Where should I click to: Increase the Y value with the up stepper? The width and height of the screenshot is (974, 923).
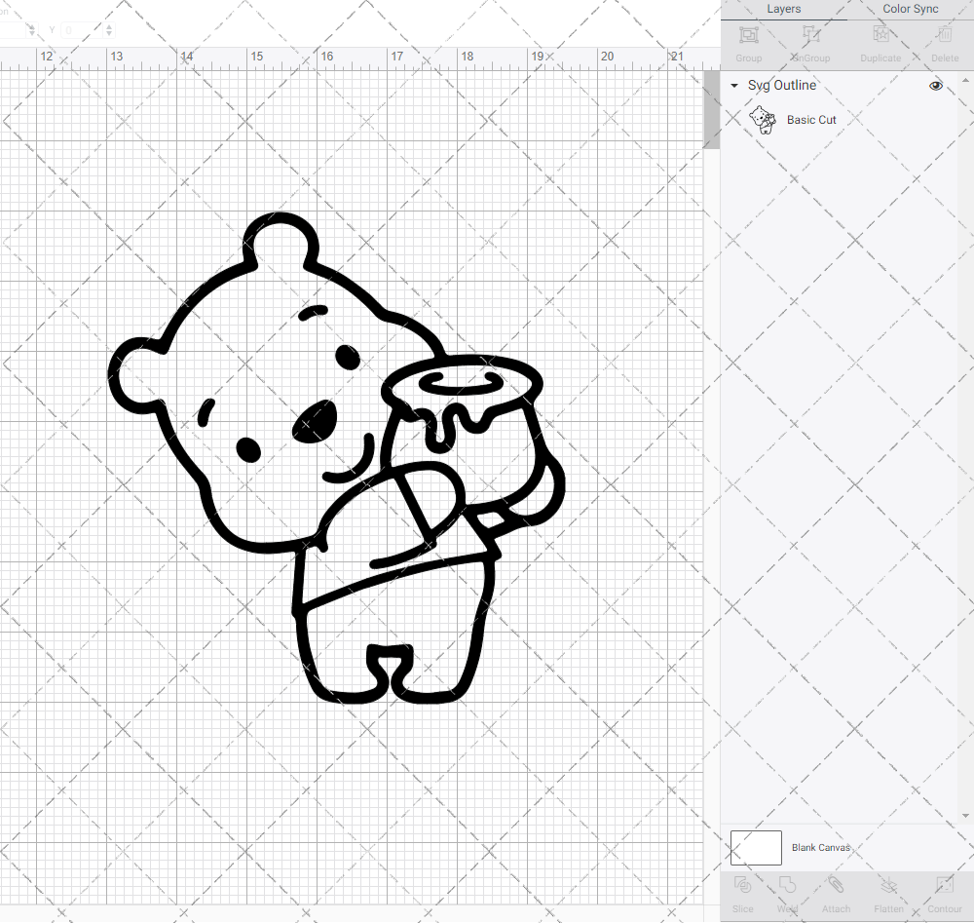109,26
